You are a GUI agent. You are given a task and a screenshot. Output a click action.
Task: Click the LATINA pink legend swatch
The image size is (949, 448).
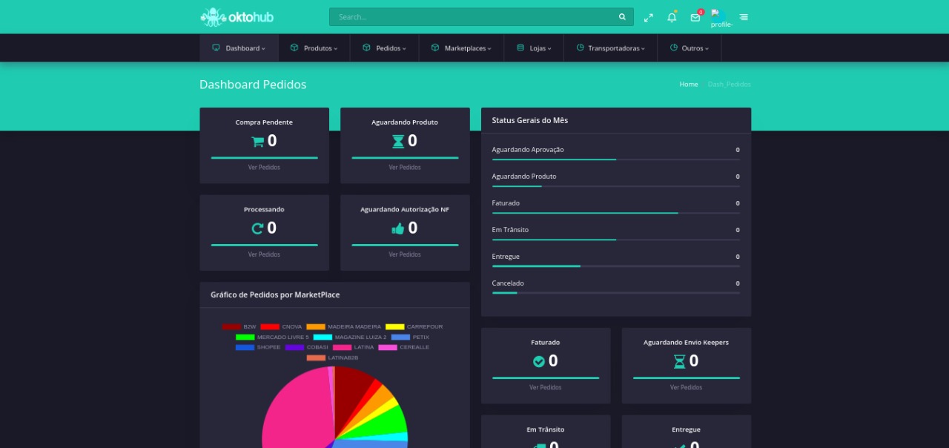[342, 347]
